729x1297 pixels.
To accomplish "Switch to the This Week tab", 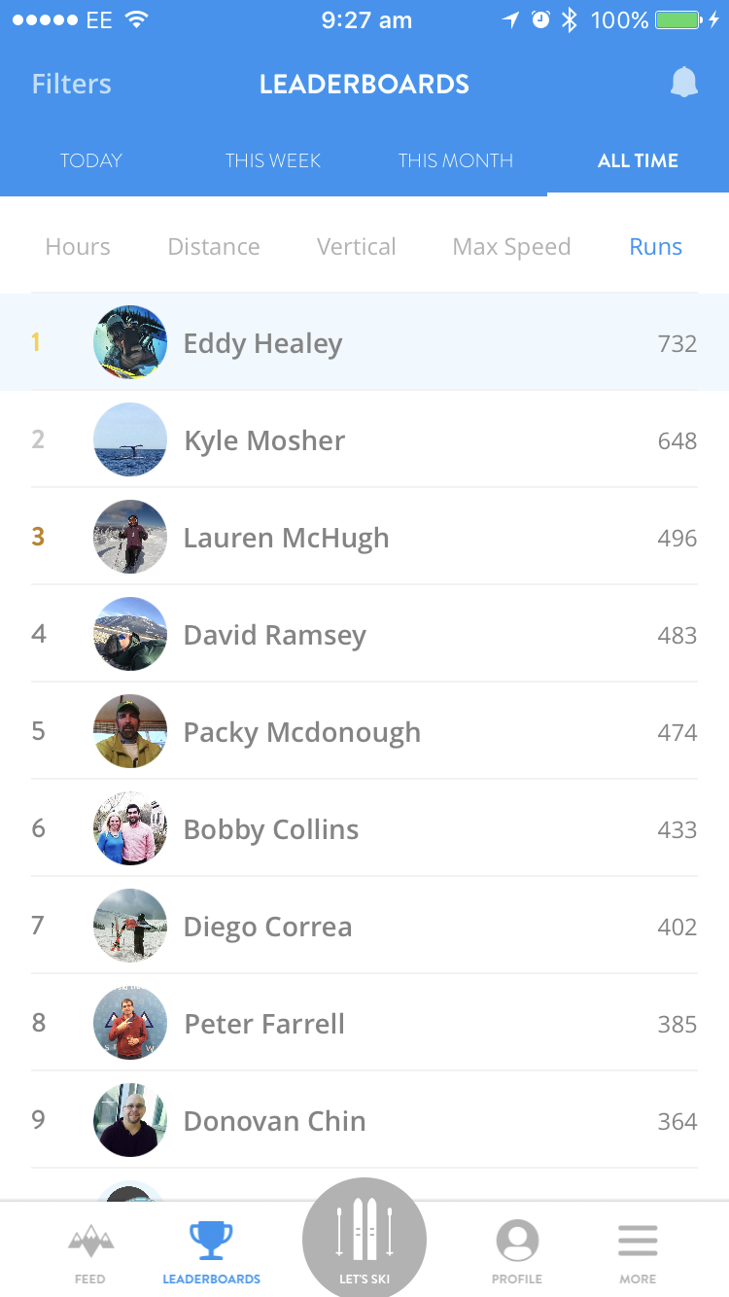I will tap(273, 161).
